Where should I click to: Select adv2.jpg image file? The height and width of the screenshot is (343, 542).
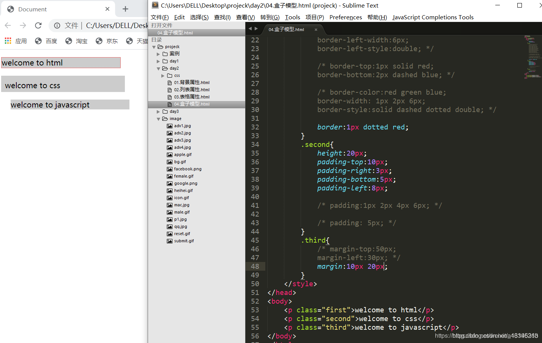(183, 133)
